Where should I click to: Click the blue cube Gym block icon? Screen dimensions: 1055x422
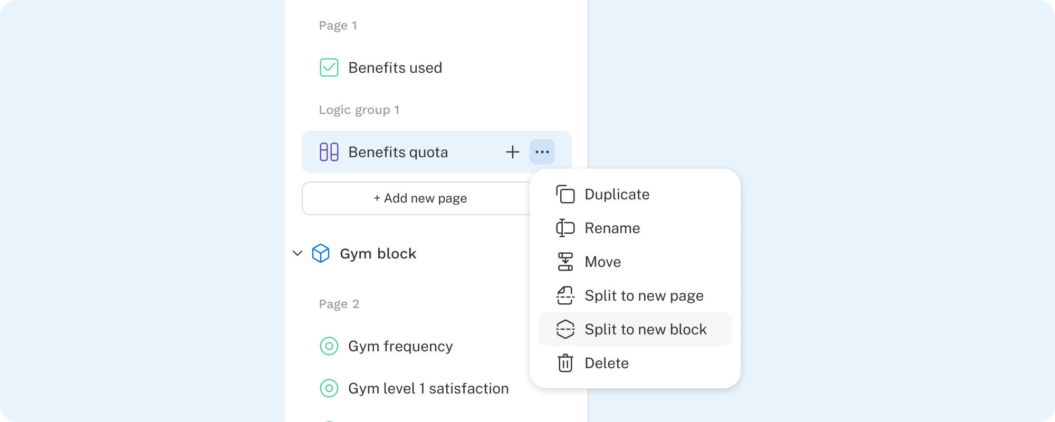click(x=321, y=253)
